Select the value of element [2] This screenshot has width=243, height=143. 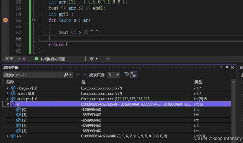coord(91,120)
